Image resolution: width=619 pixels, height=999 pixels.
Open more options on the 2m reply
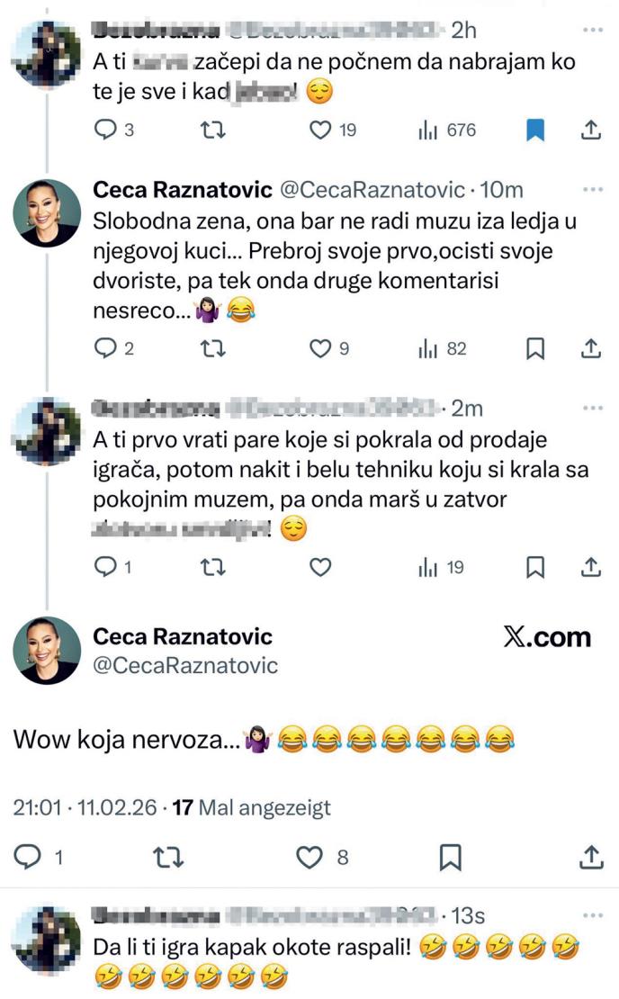[x=592, y=408]
